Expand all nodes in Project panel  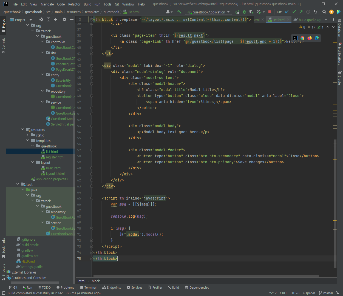[x=49, y=19]
